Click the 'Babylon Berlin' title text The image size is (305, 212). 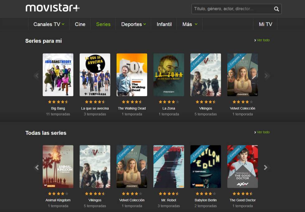(206, 200)
